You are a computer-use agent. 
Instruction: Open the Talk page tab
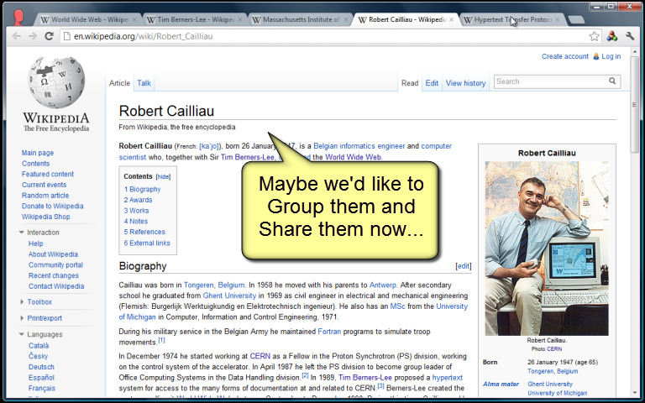click(144, 83)
